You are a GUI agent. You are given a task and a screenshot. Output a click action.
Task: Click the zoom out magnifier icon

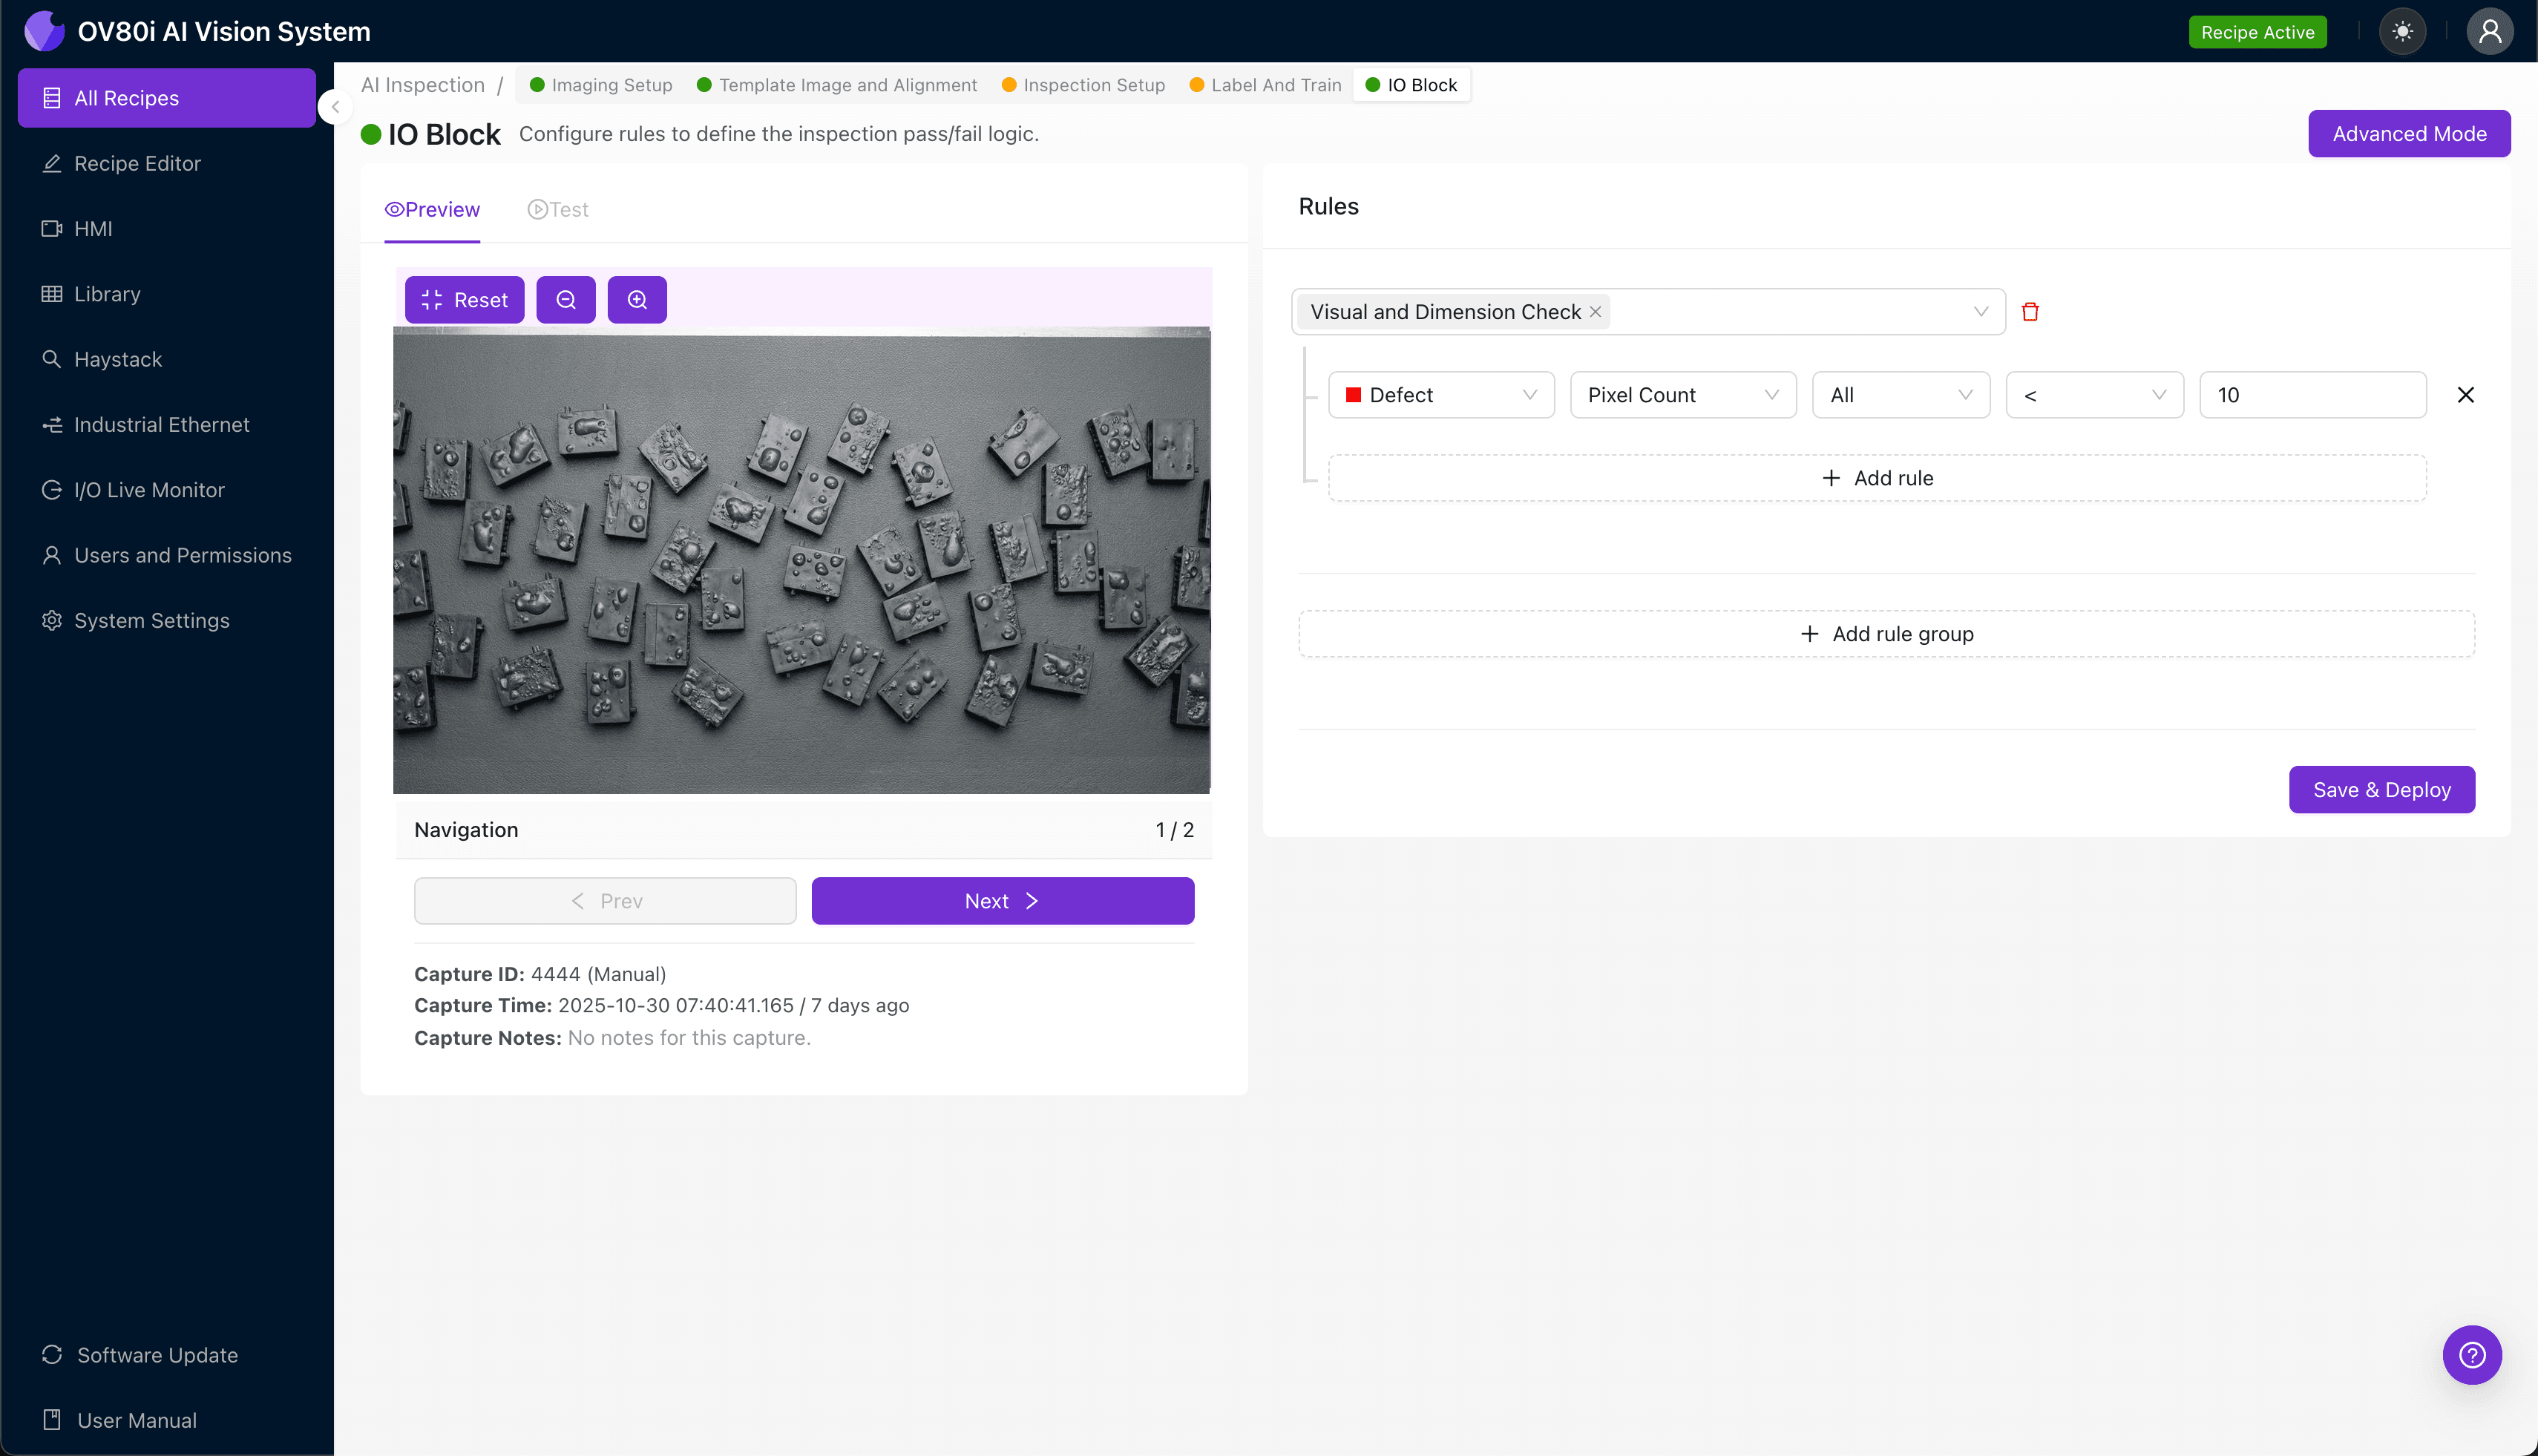point(566,300)
